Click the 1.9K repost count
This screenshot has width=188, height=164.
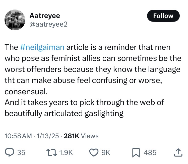point(67,152)
